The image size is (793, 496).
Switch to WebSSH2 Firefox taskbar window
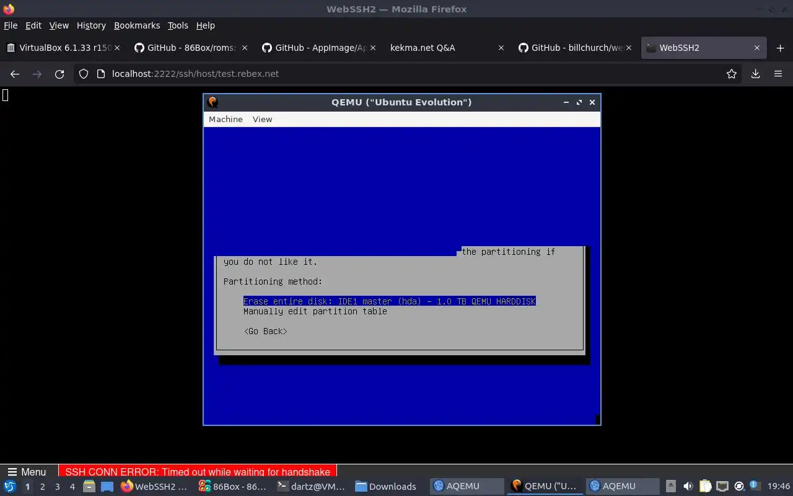155,487
